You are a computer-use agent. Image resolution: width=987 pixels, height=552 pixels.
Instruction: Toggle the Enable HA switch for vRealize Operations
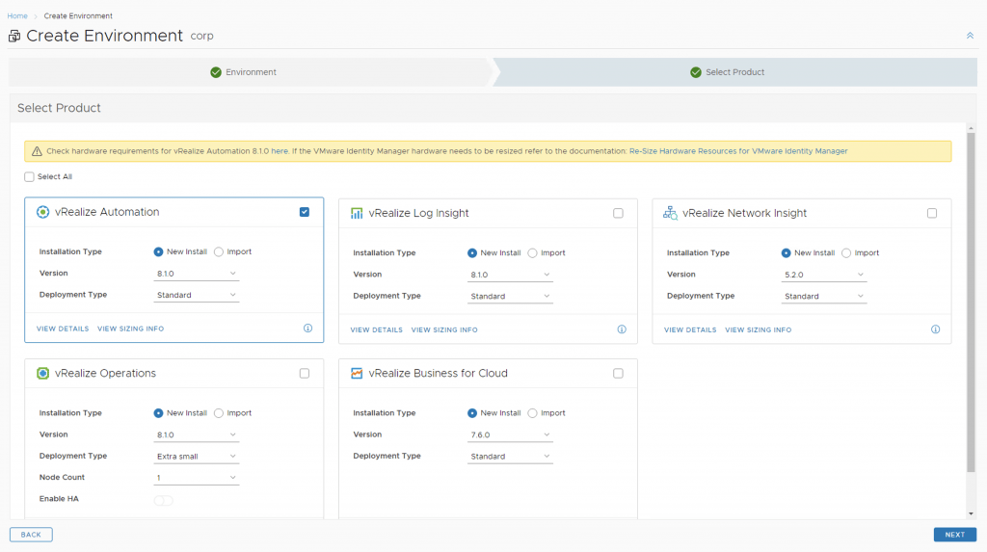[164, 500]
